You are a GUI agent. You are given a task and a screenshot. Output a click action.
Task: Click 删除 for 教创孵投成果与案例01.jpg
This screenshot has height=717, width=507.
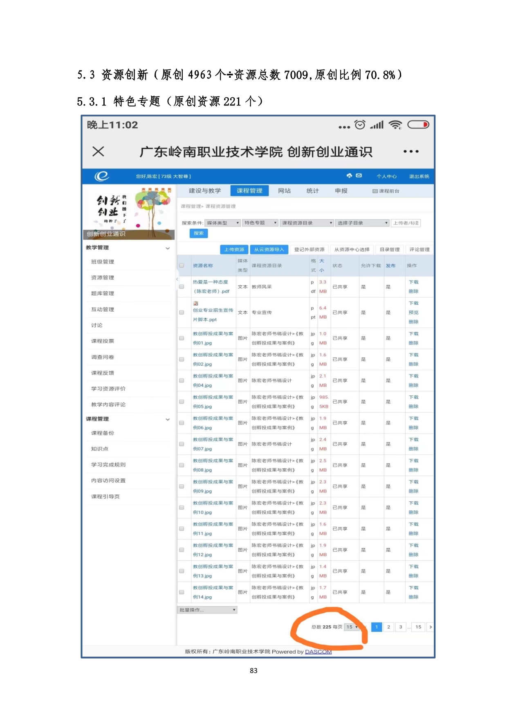(414, 343)
